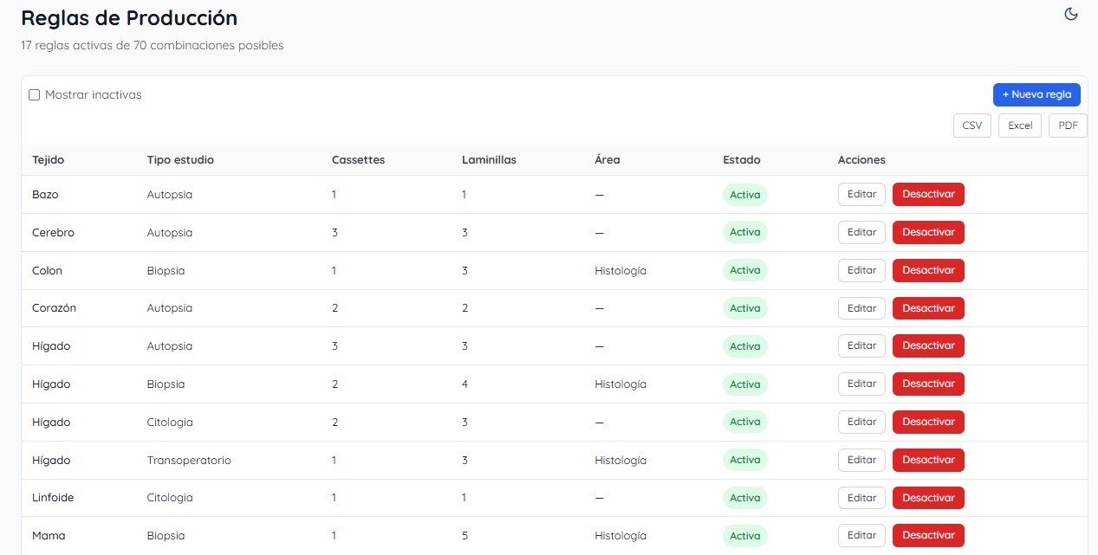1098x555 pixels.
Task: Select the Mama tissue cell
Action: click(49, 536)
